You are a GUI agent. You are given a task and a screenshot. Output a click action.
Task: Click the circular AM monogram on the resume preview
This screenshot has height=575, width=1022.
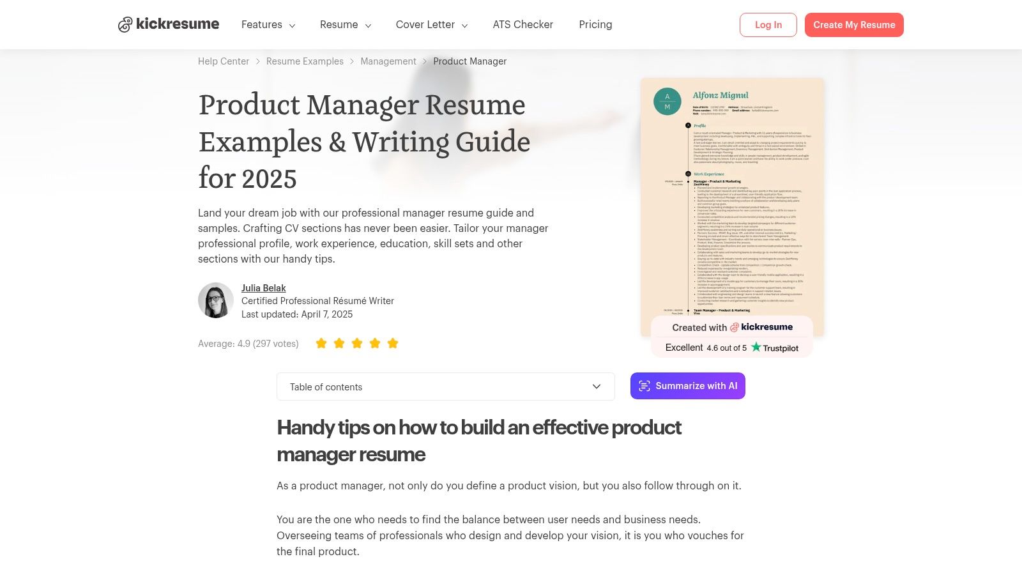tap(667, 99)
